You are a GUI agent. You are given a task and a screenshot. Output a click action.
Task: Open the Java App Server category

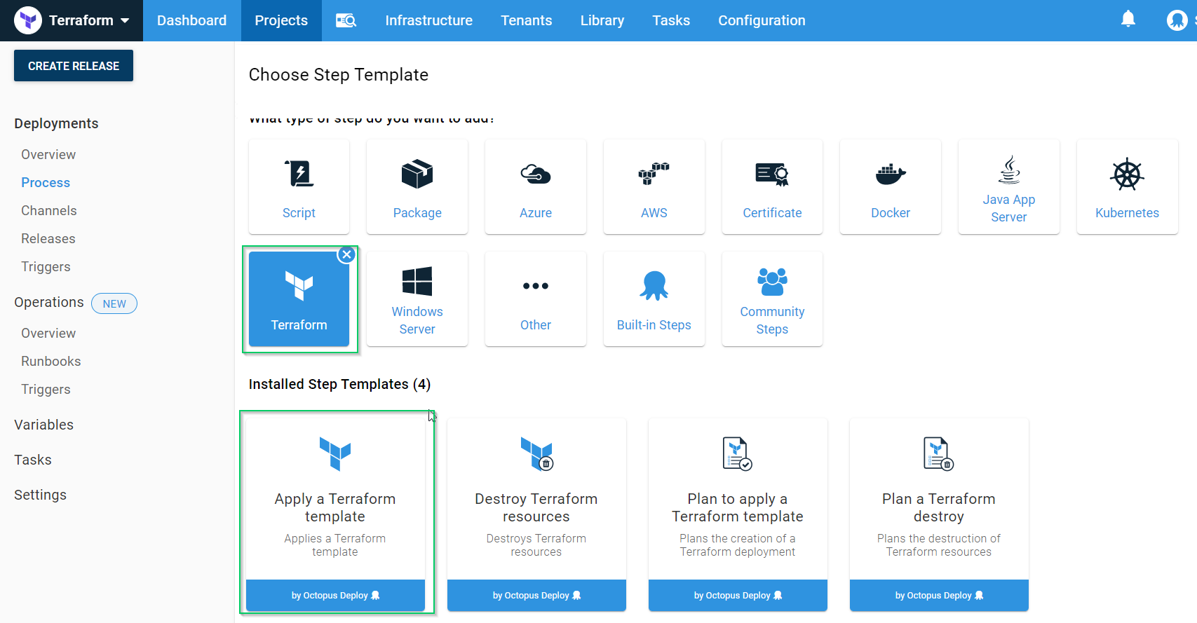[x=1008, y=186]
